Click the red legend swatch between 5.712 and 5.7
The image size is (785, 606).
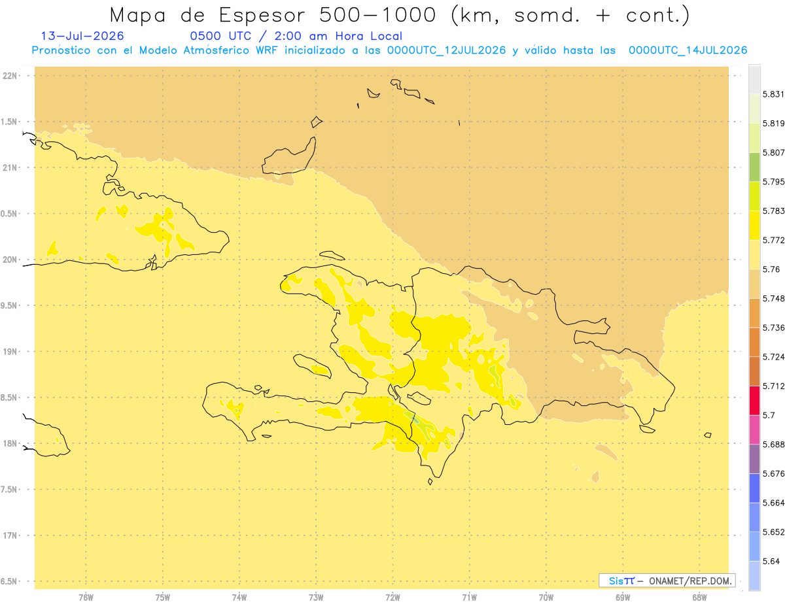(754, 400)
